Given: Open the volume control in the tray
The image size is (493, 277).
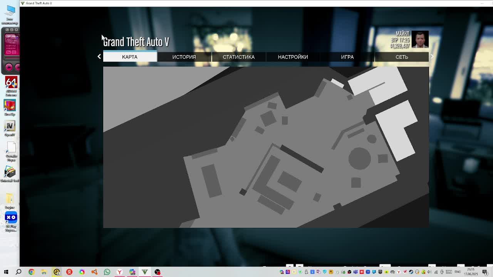Looking at the screenshot, I should click(x=429, y=272).
